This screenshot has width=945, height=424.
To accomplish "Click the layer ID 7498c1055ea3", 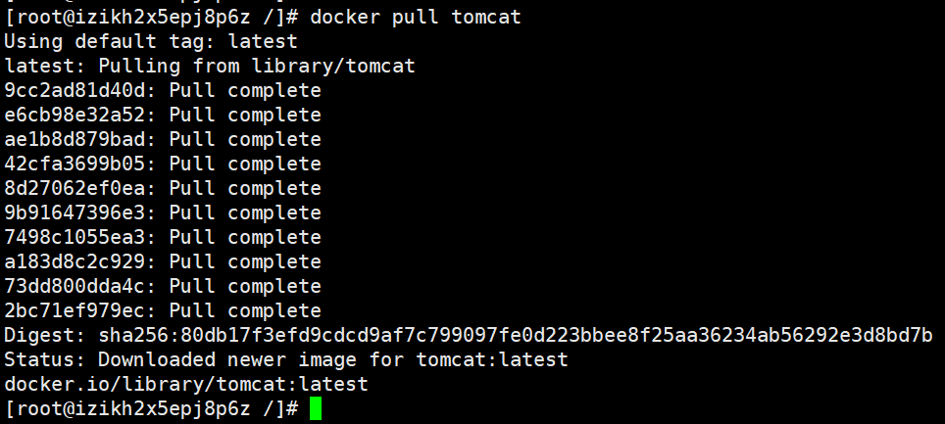I will click(75, 237).
